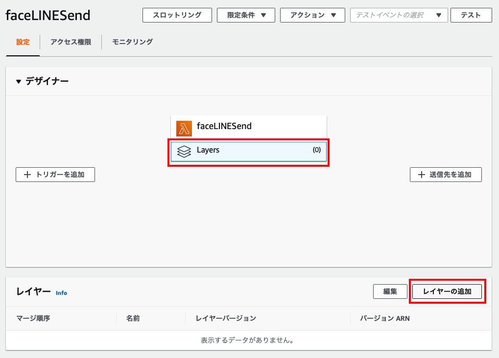The height and width of the screenshot is (358, 499).
Task: Switch to the モニタリング tab
Action: pos(132,42)
